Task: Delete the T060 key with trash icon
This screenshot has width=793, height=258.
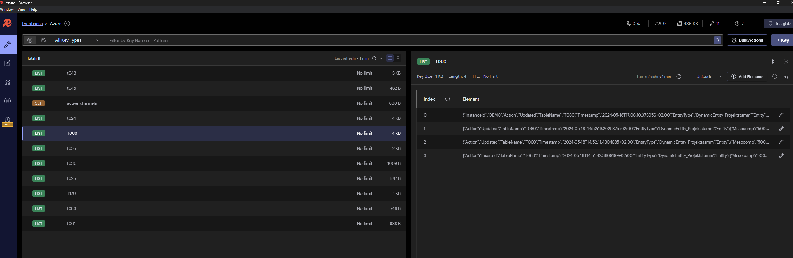Action: pyautogui.click(x=786, y=76)
